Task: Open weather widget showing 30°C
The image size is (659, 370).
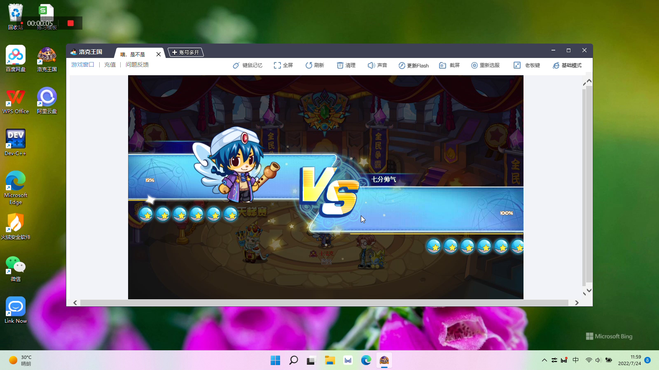Action: (21, 361)
